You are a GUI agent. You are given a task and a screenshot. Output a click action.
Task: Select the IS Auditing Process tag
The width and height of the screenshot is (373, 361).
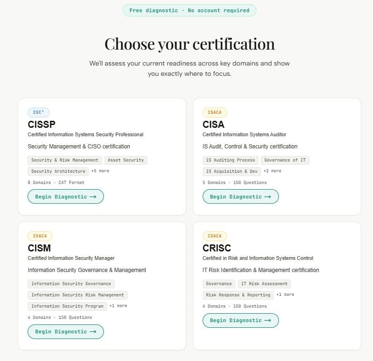[x=231, y=160]
